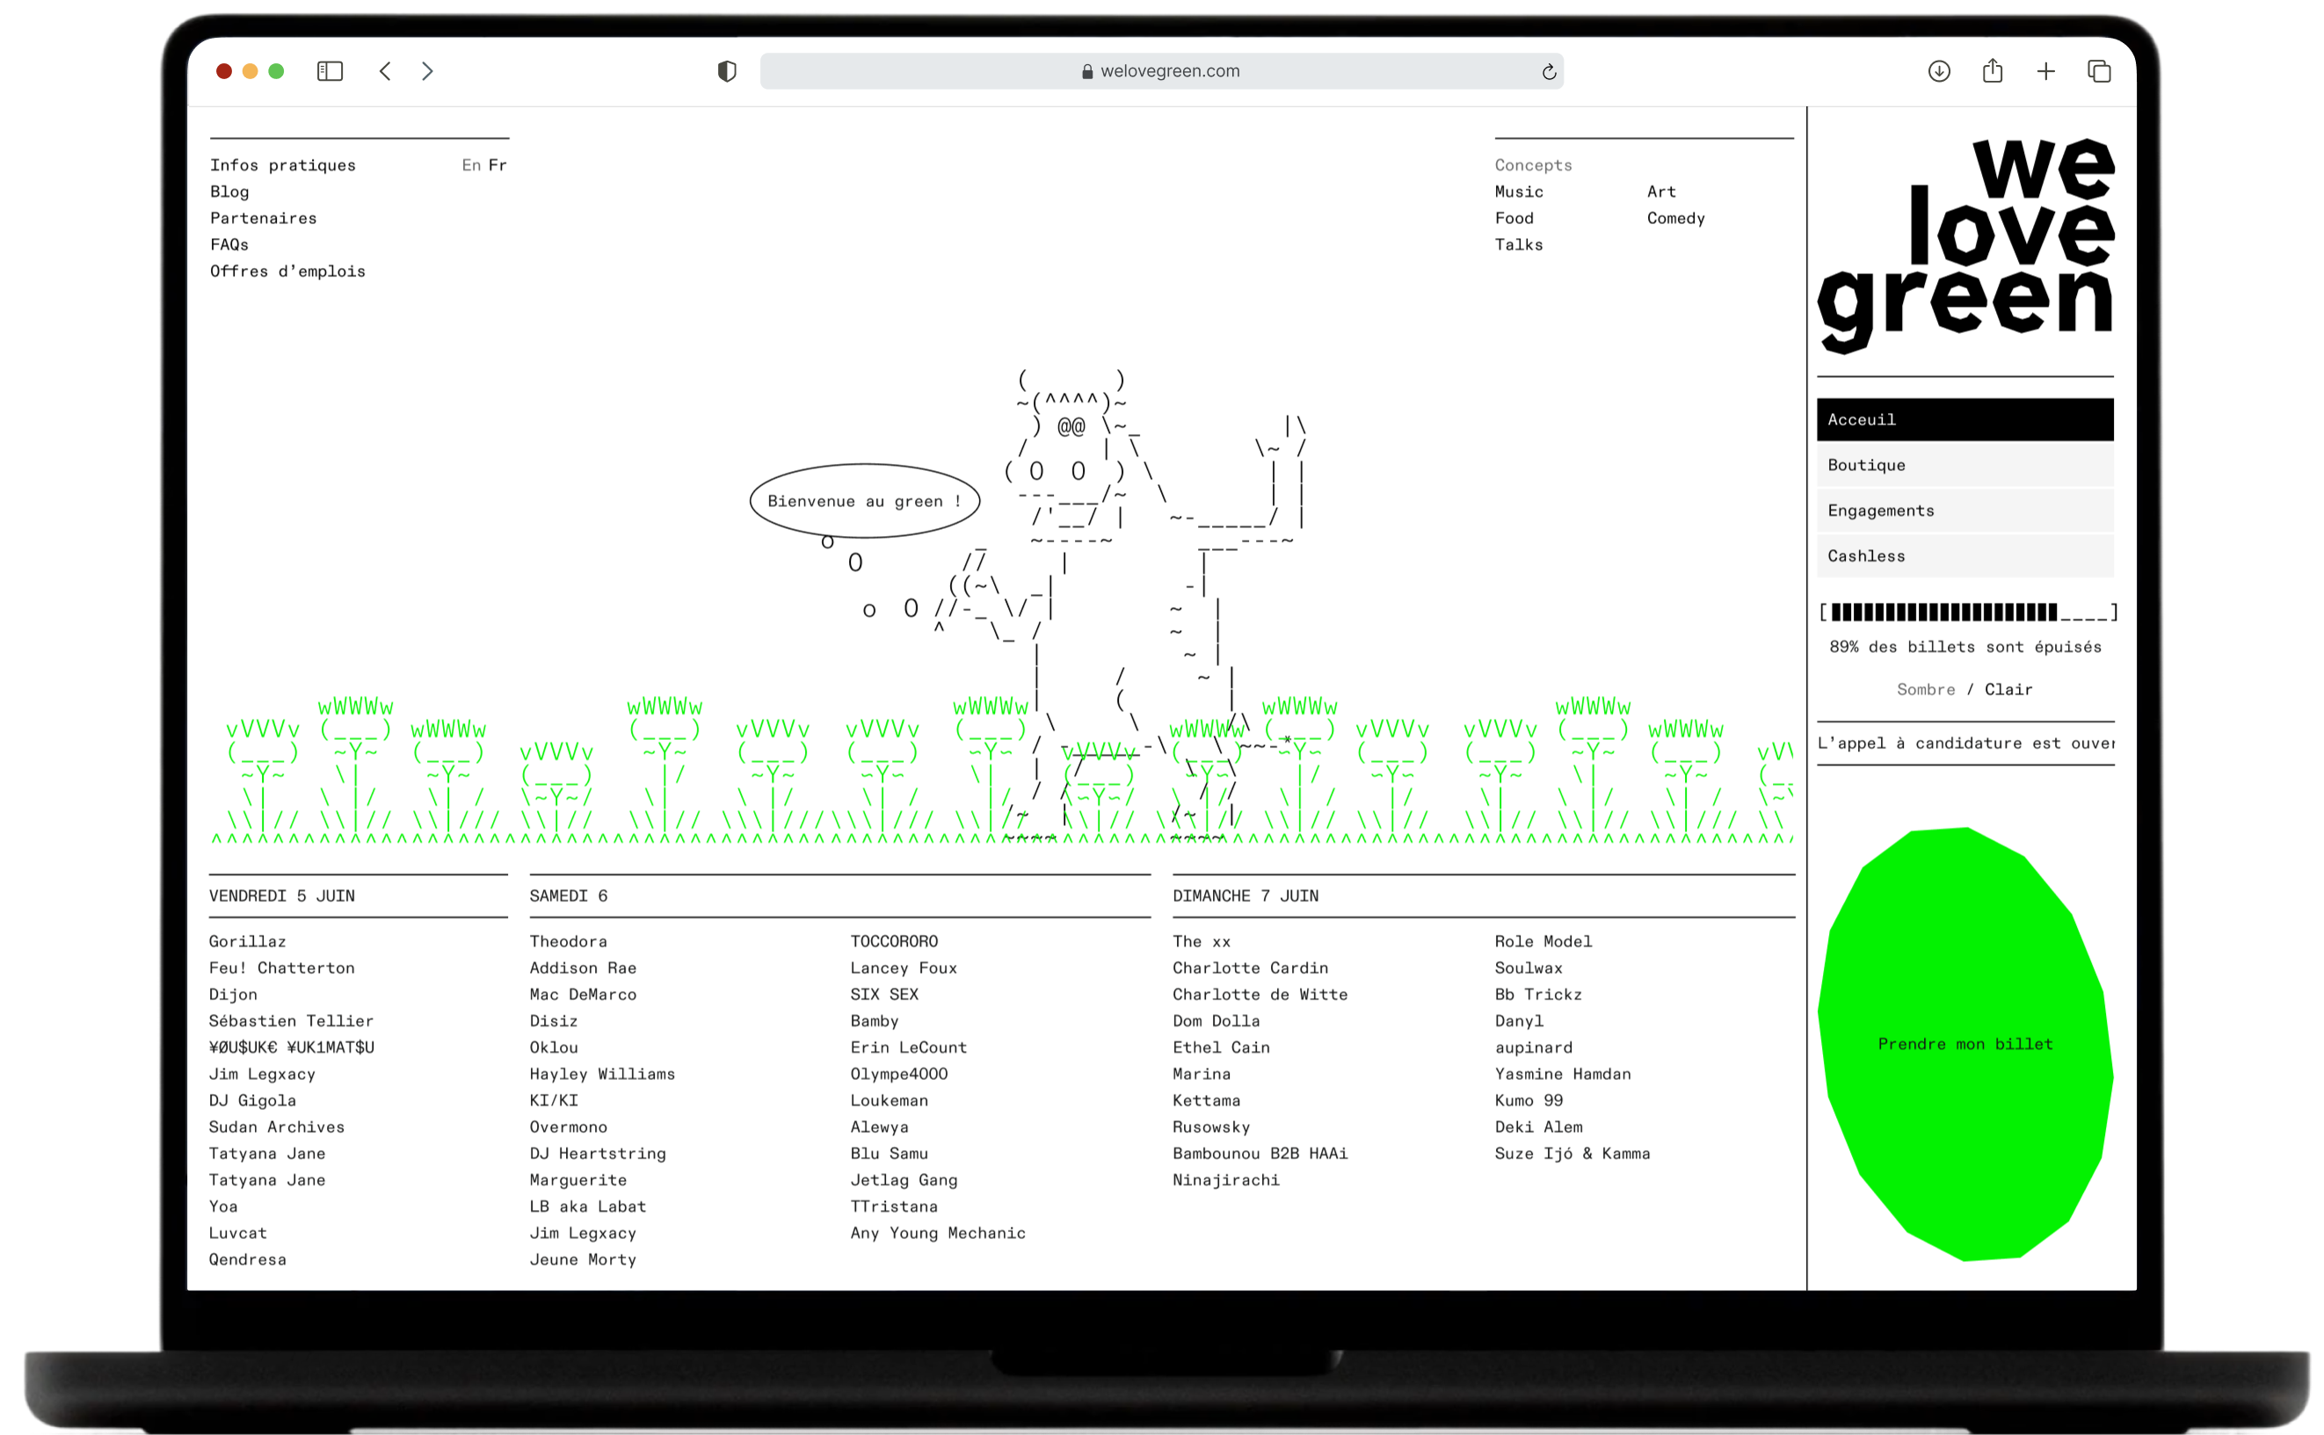The image size is (2324, 1435).
Task: Open Bambounou B2B HAAi artist link
Action: click(1260, 1154)
